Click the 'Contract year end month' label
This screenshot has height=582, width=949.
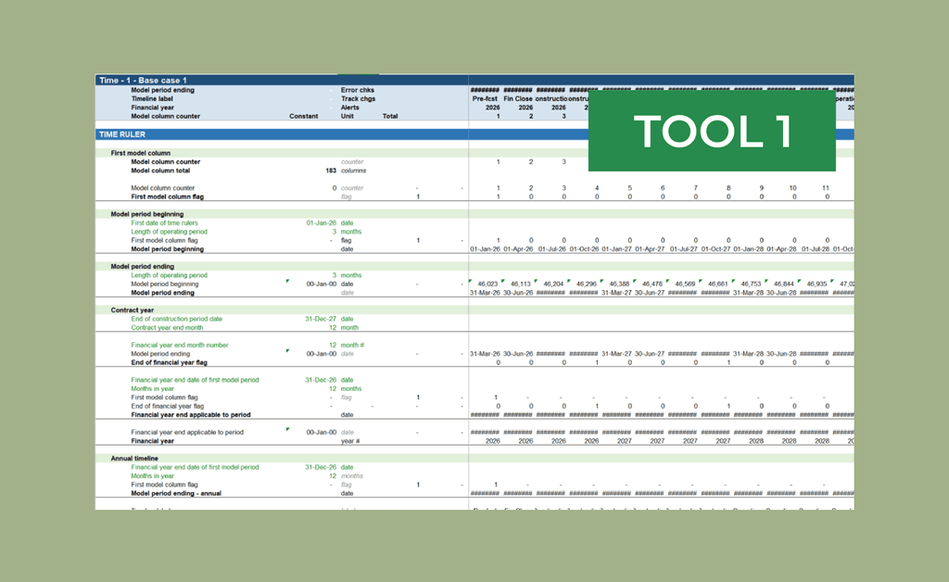point(167,328)
